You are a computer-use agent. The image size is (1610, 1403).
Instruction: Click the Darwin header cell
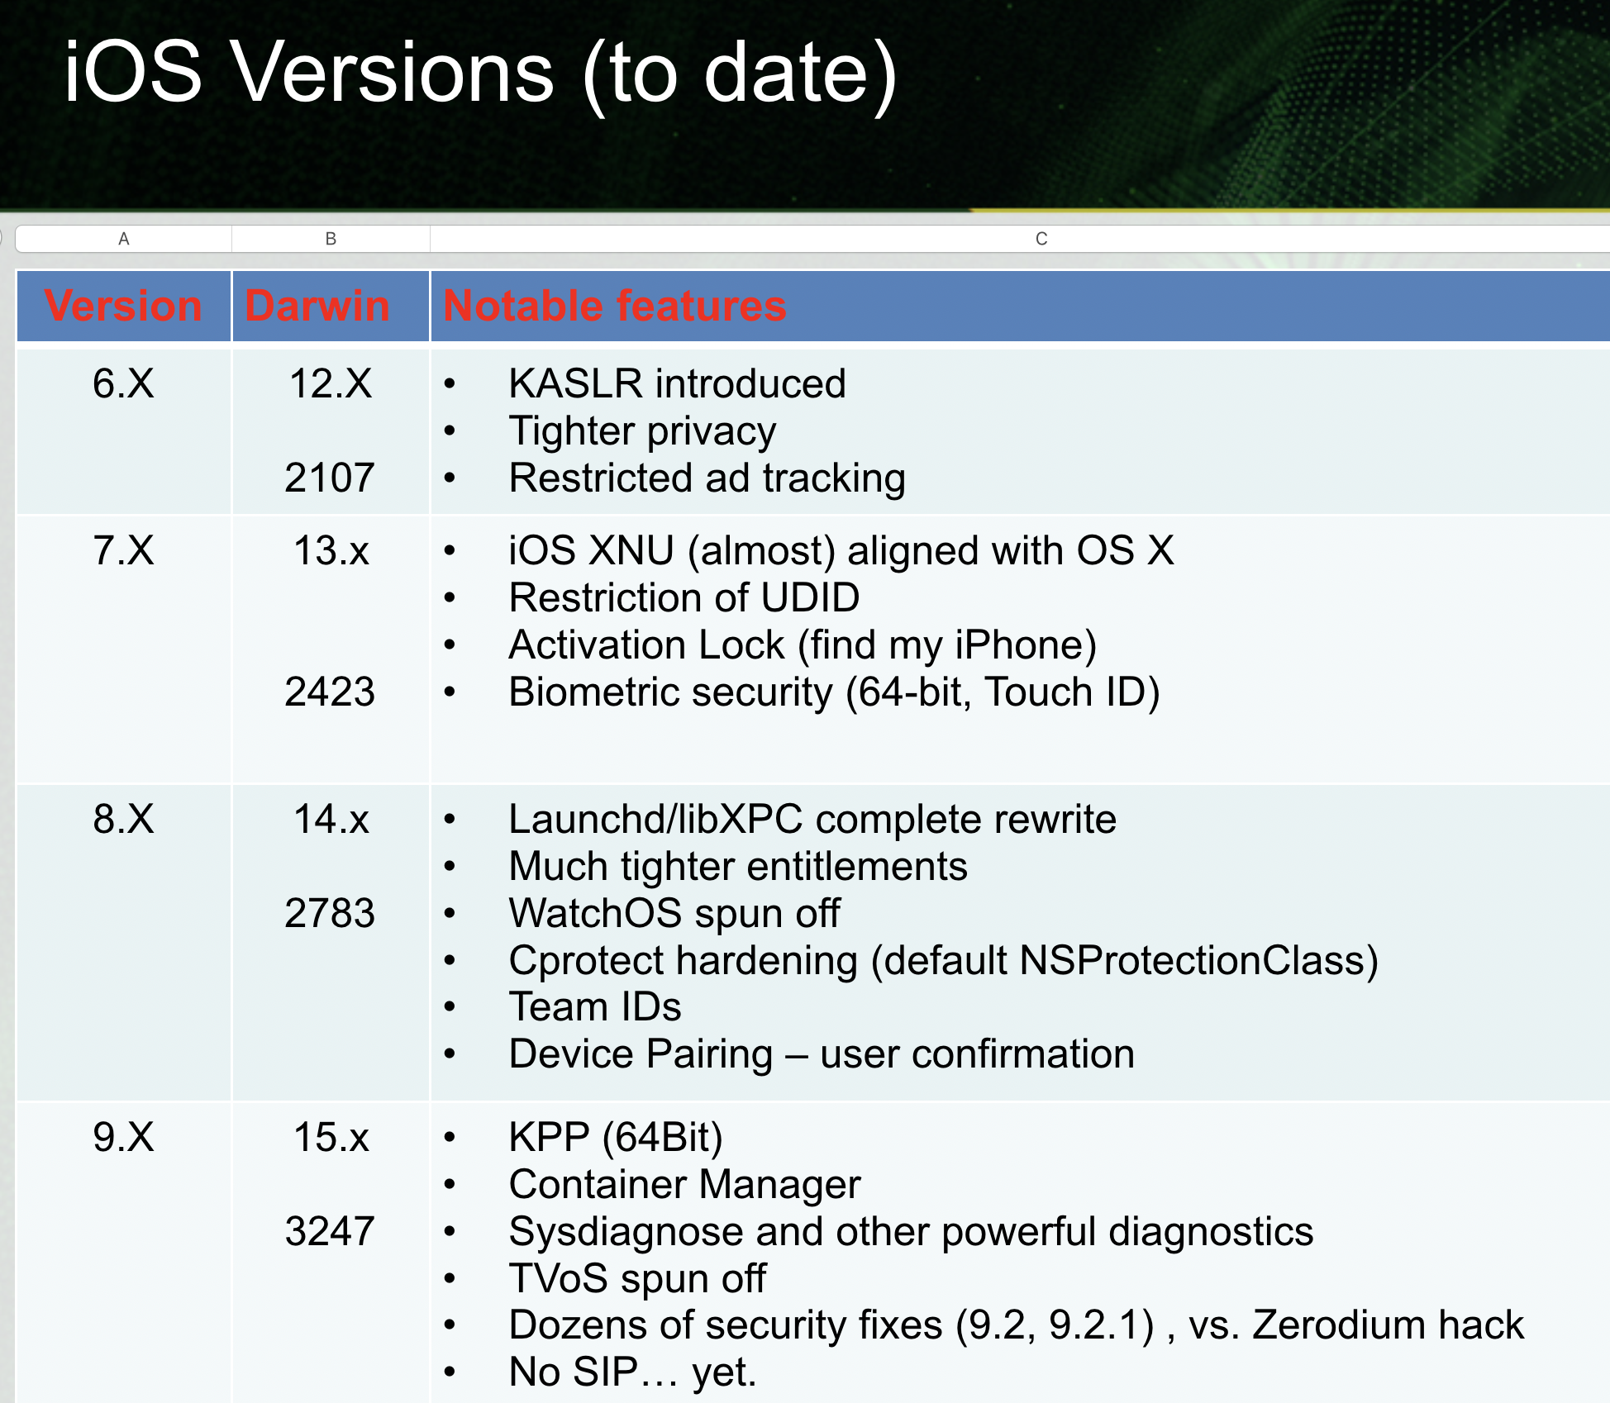318,306
